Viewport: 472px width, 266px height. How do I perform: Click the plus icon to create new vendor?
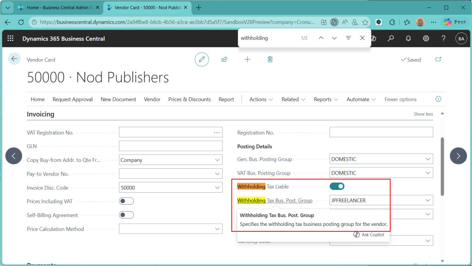click(248, 59)
